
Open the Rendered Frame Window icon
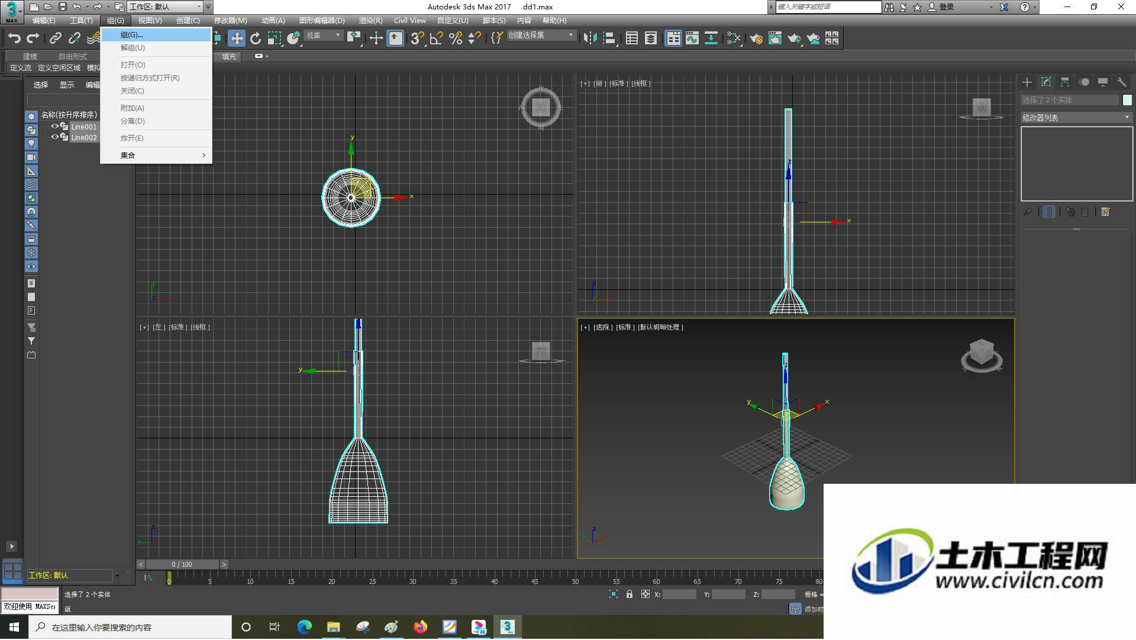[x=775, y=38]
